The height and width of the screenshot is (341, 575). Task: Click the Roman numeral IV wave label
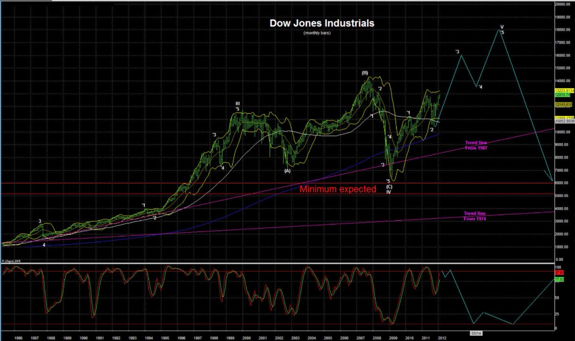tap(389, 192)
